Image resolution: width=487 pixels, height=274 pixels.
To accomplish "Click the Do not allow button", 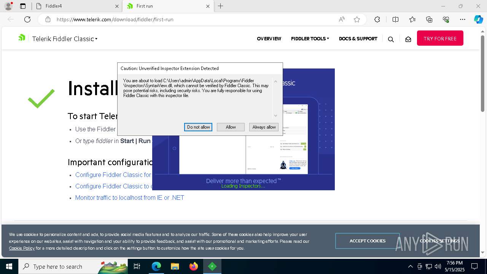I will (198, 127).
